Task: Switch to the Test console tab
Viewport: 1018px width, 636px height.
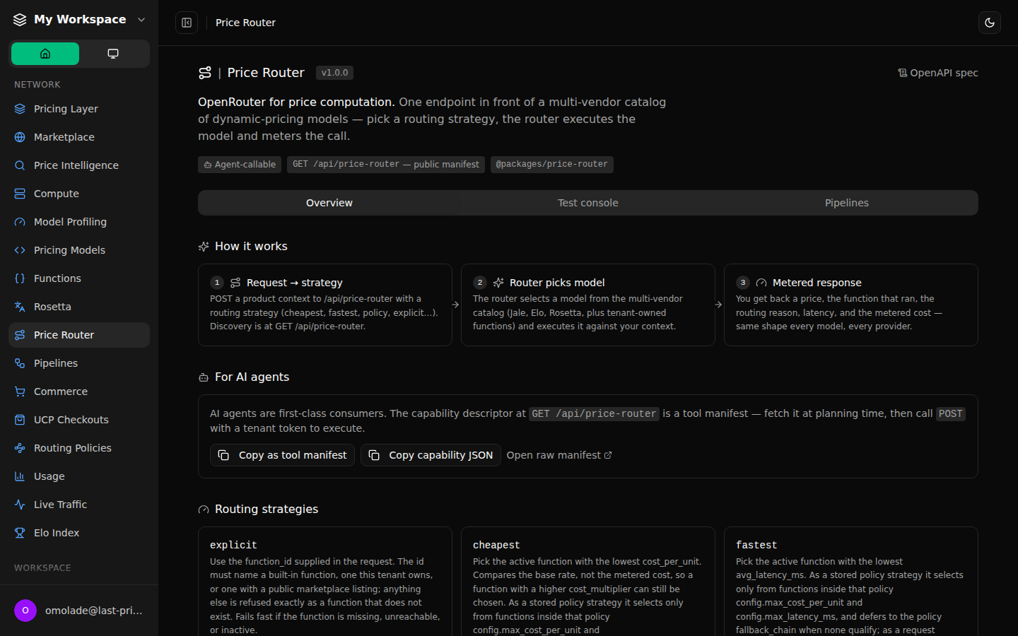Action: click(x=588, y=203)
